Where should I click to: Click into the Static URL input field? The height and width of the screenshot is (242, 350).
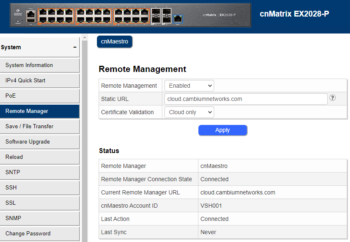pyautogui.click(x=246, y=99)
